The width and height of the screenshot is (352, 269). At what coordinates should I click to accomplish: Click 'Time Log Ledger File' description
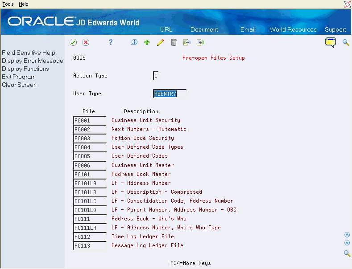(x=143, y=236)
